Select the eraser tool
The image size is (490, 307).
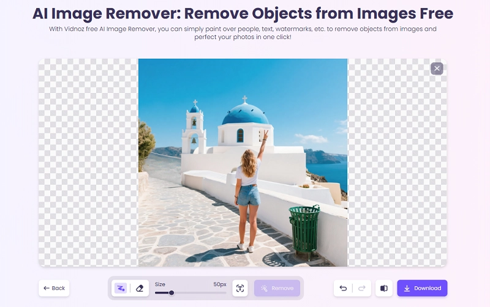click(x=140, y=288)
